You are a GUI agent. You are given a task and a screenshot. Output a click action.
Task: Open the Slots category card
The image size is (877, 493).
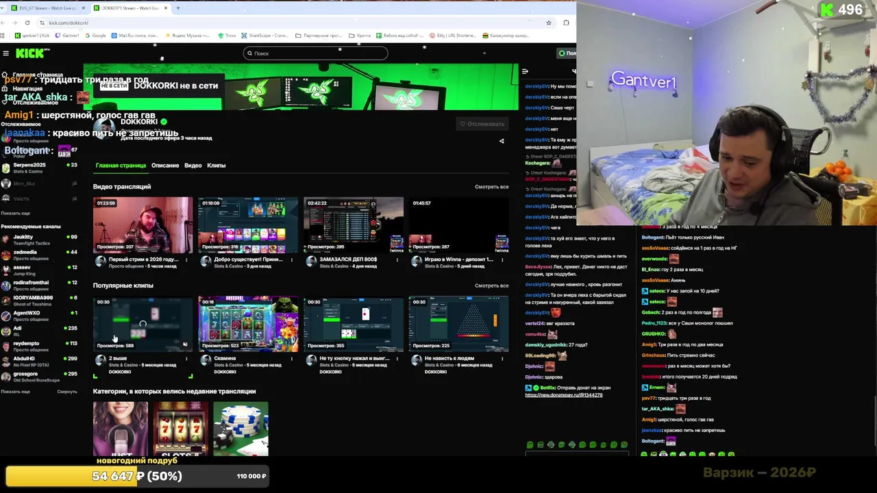pos(180,429)
